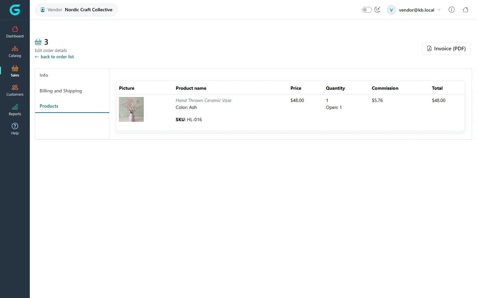477x298 pixels.
Task: Click the Product name column header
Action: click(191, 88)
